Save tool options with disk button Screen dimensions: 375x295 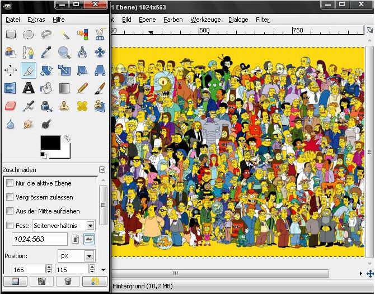[15, 282]
